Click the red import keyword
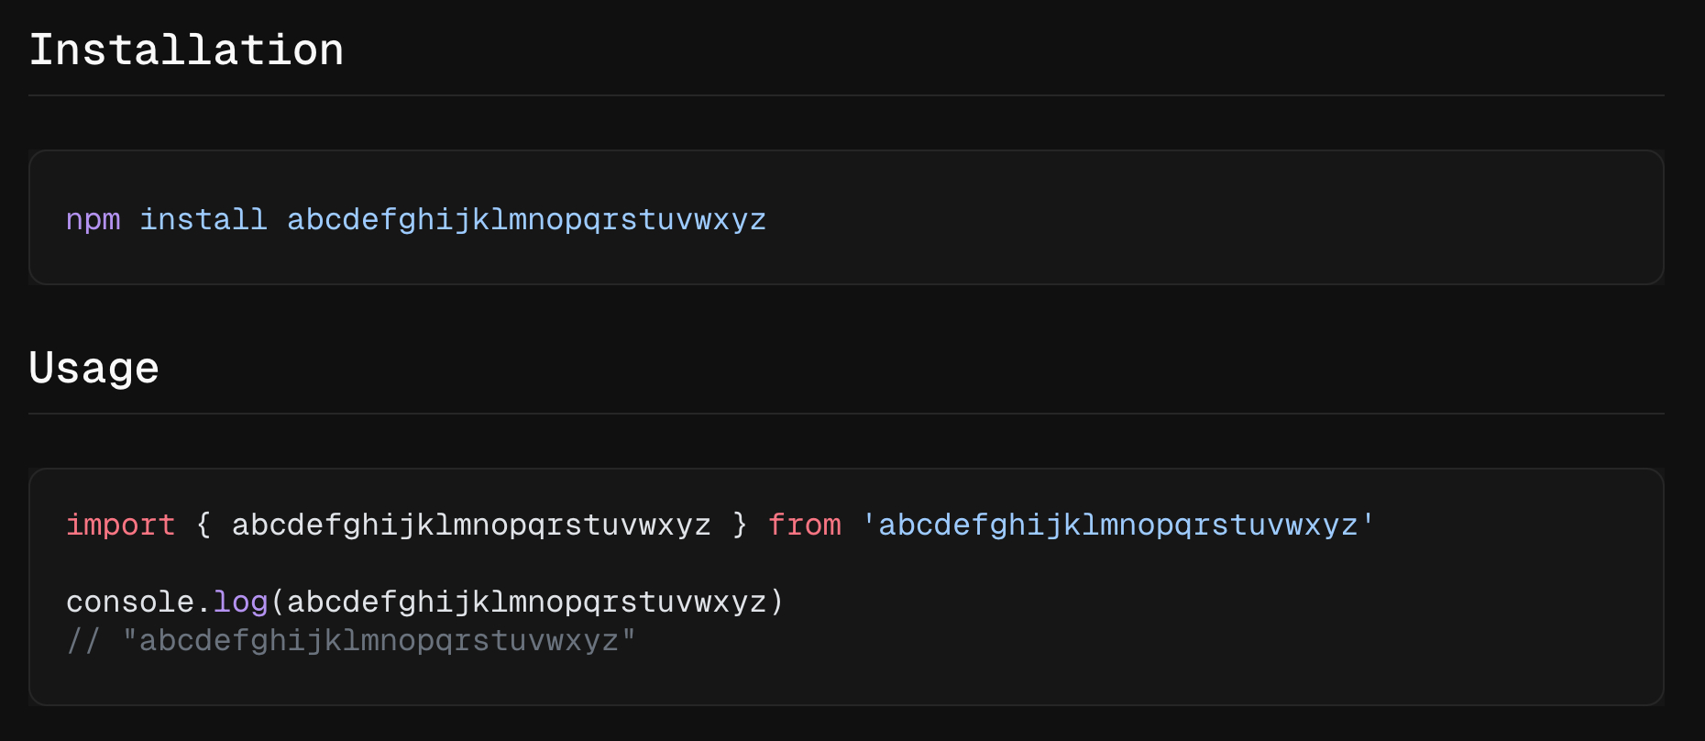 (120, 525)
